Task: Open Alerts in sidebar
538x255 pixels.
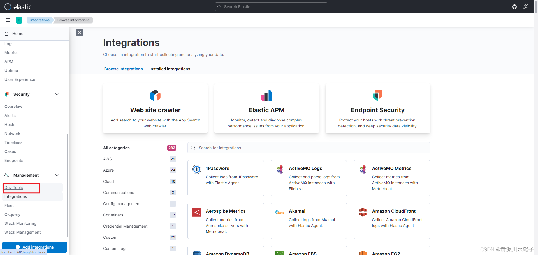Action: coord(10,116)
